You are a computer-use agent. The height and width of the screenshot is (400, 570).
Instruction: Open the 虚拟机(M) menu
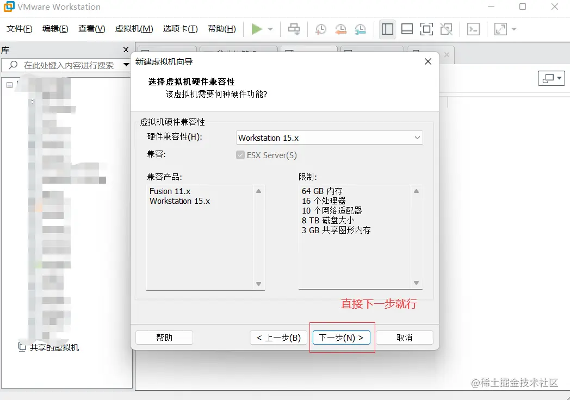click(x=134, y=29)
